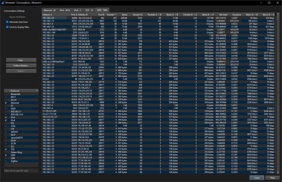Enable the Bluetooth protocol checkbox

coord(6,94)
